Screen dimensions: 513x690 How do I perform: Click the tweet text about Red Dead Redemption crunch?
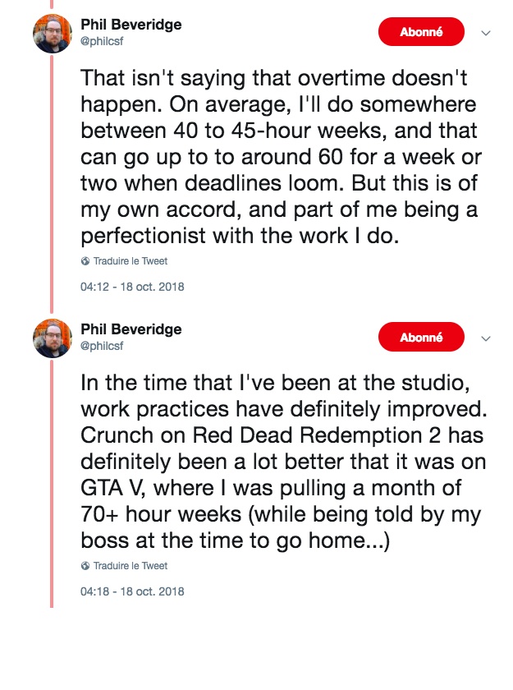click(x=279, y=460)
